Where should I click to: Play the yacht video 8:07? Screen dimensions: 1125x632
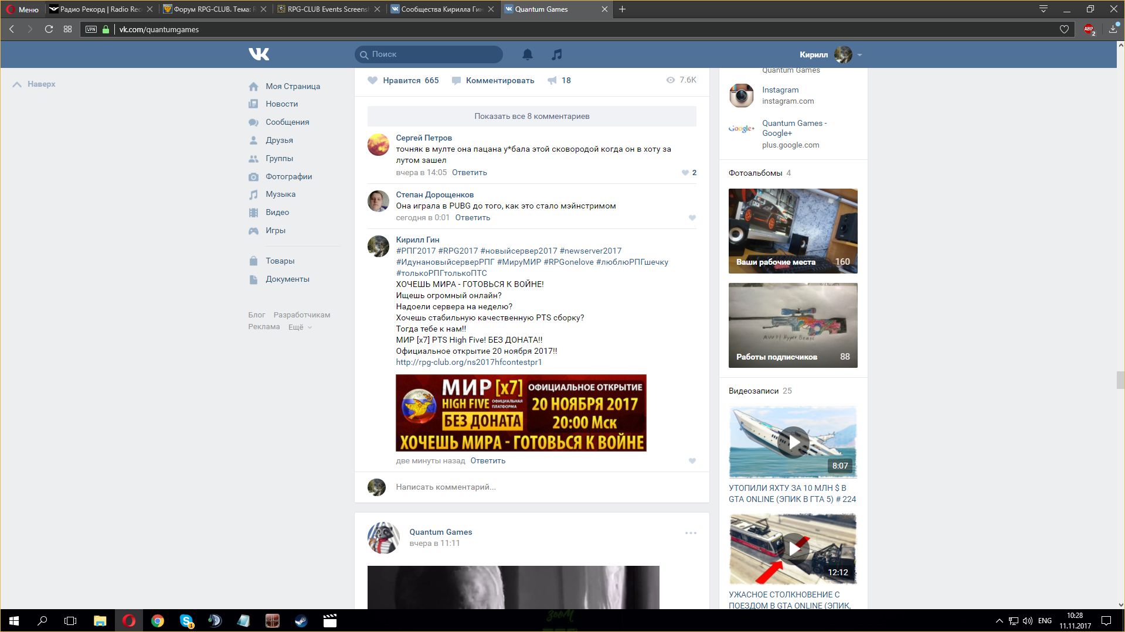coord(793,442)
